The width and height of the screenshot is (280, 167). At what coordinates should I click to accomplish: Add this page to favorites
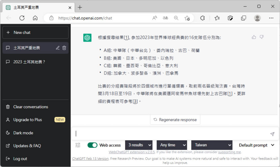[187, 18]
